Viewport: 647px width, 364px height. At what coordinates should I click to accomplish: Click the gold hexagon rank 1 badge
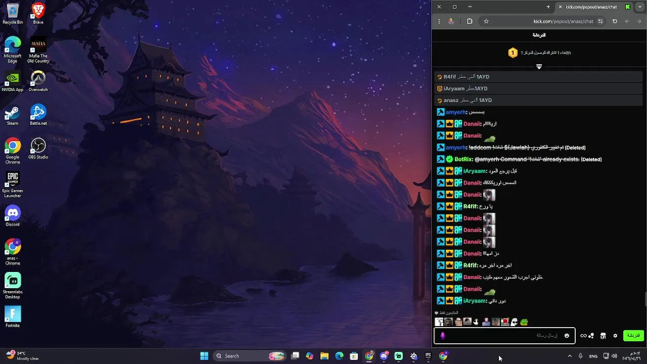point(513,53)
